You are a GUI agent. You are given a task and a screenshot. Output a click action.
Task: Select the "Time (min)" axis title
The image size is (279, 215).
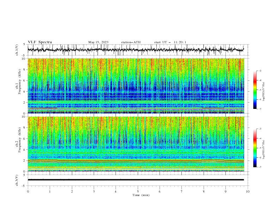coord(141,195)
